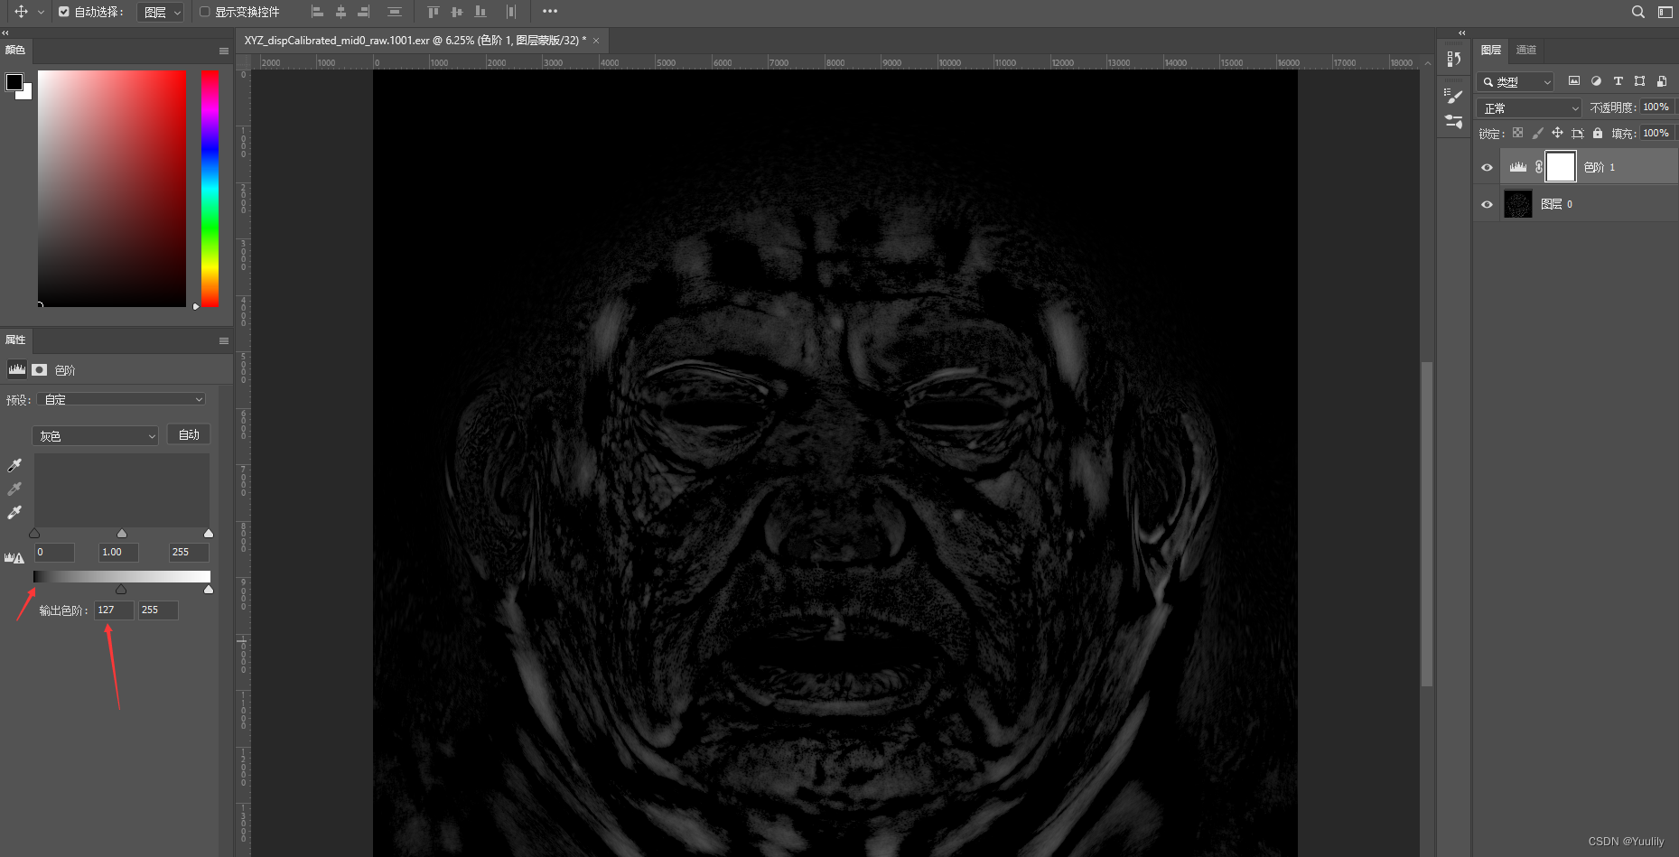Screen dimensions: 1679x857
Task: Click the output levels field 255
Action: click(158, 610)
